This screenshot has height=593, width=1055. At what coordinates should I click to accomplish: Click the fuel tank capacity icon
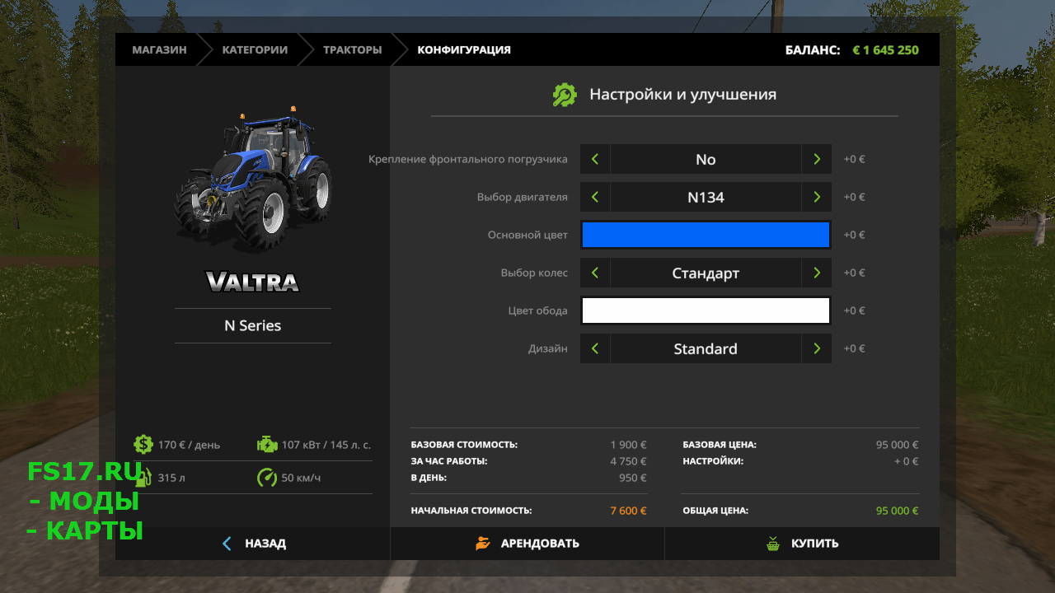coord(143,478)
